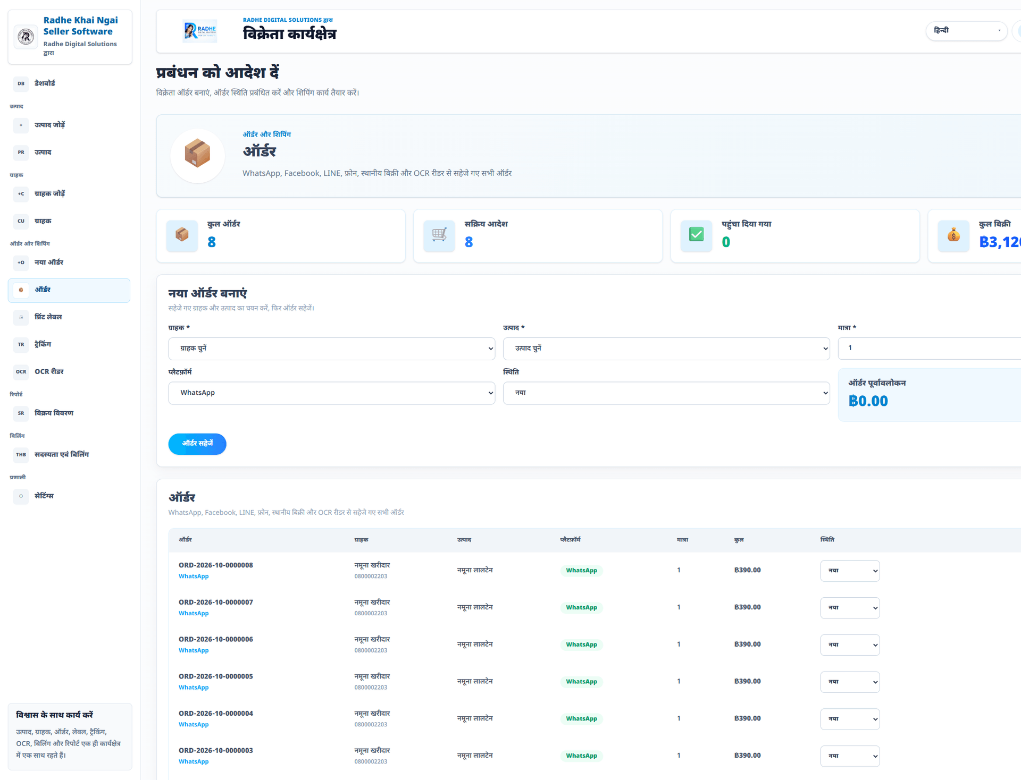The image size is (1021, 780).
Task: Click the SR icon for विक्रय विवरण
Action: click(x=21, y=413)
